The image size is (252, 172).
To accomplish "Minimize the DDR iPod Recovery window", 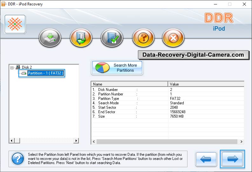I will (x=215, y=4).
